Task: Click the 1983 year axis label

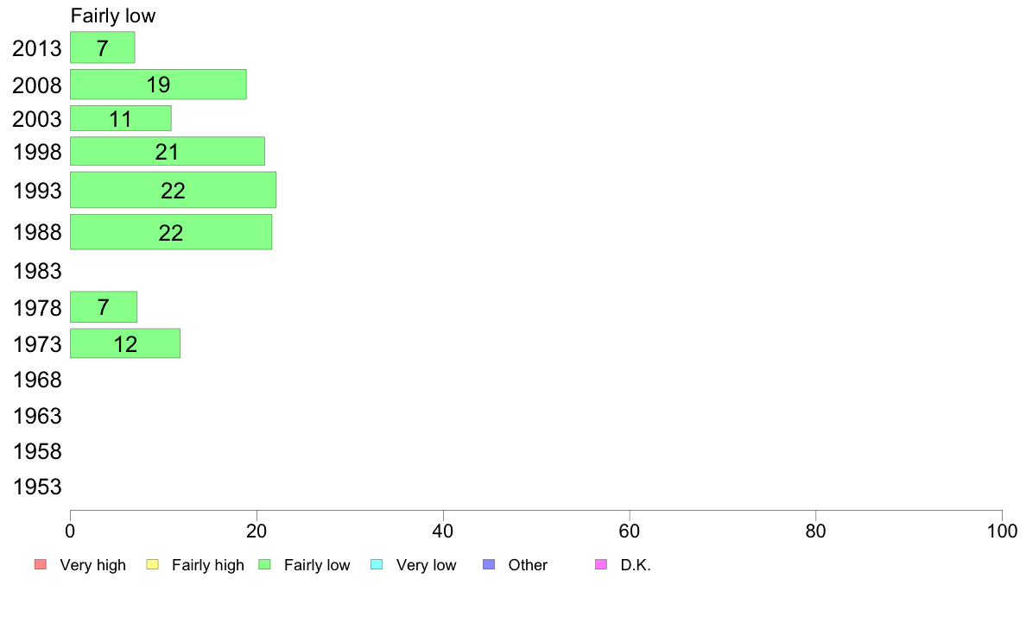Action: click(x=37, y=271)
